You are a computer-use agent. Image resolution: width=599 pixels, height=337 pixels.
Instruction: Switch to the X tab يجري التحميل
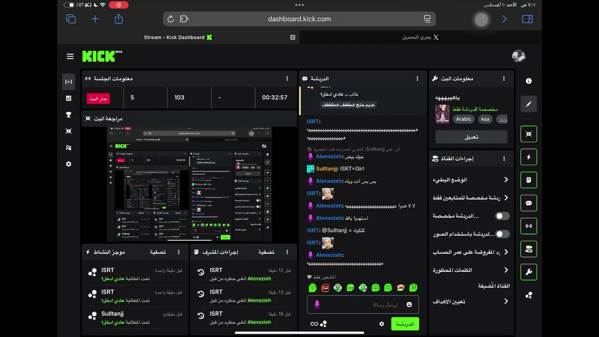pyautogui.click(x=420, y=37)
